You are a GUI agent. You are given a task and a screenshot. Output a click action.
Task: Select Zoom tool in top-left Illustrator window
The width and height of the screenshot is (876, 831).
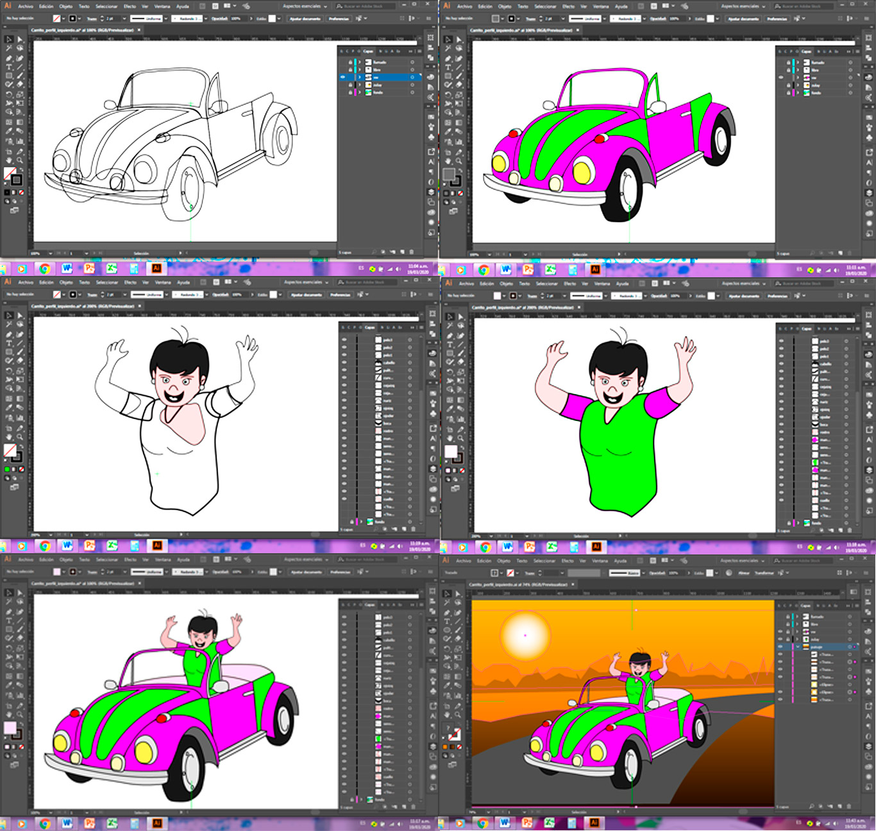pos(20,160)
